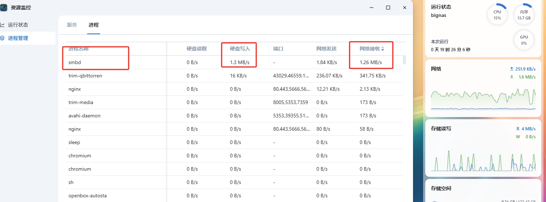The height and width of the screenshot is (202, 546).
Task: Click the 2.13 KB/s receive value
Action: click(370, 89)
